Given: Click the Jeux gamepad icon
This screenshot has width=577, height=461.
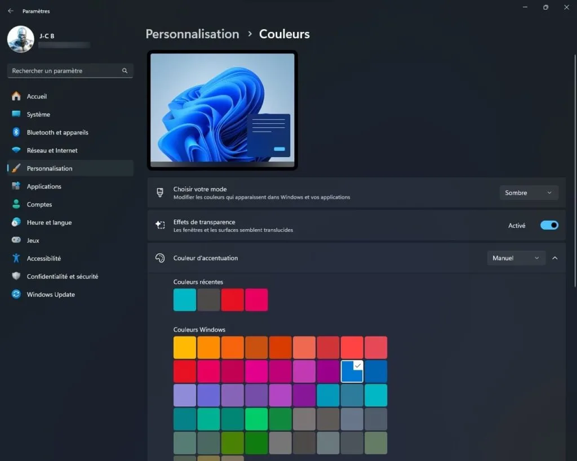Looking at the screenshot, I should click(16, 240).
